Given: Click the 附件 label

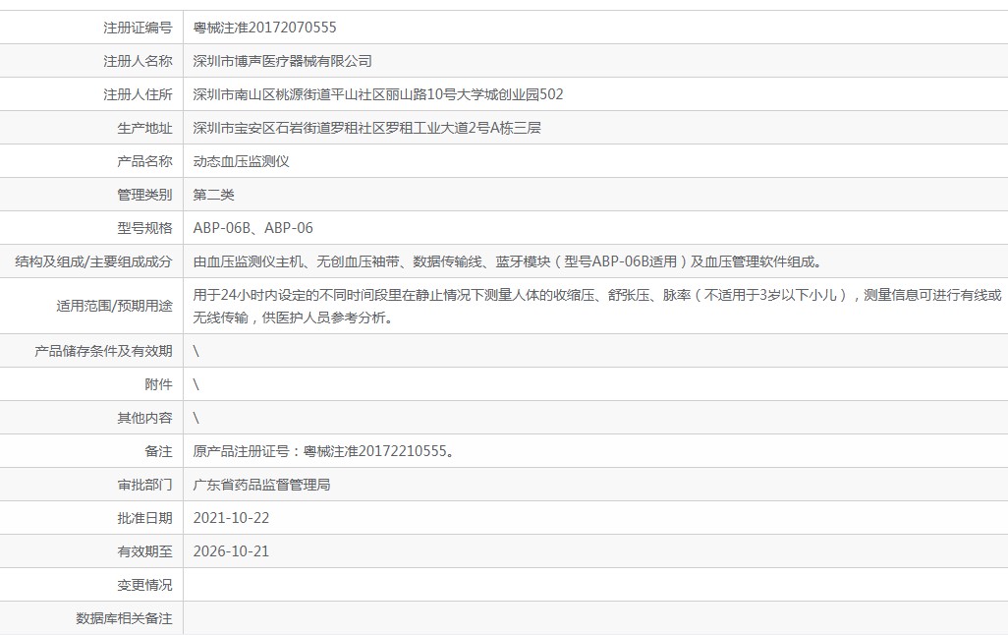Looking at the screenshot, I should point(159,384).
